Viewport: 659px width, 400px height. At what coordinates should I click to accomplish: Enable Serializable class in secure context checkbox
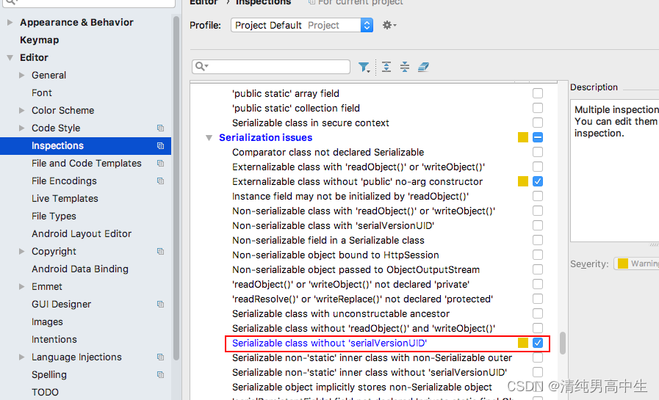538,123
